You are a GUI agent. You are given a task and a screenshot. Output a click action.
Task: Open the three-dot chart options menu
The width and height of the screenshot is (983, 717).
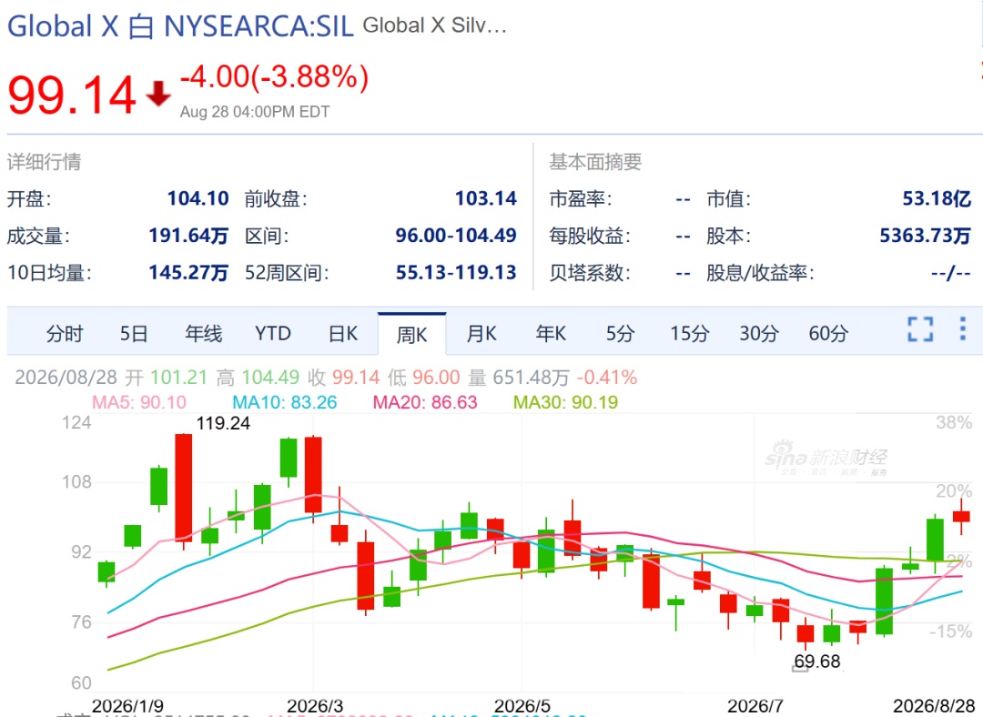click(962, 329)
